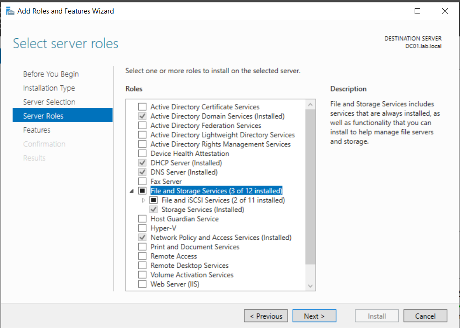This screenshot has height=328, width=460.
Task: Collapse the File and Storage Services node
Action: pyautogui.click(x=131, y=190)
